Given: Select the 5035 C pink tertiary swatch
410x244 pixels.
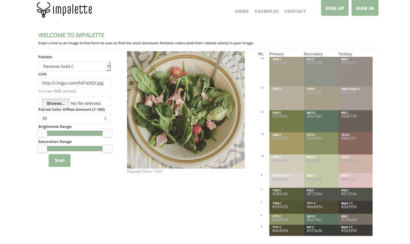Looking at the screenshot, I should (355, 180).
